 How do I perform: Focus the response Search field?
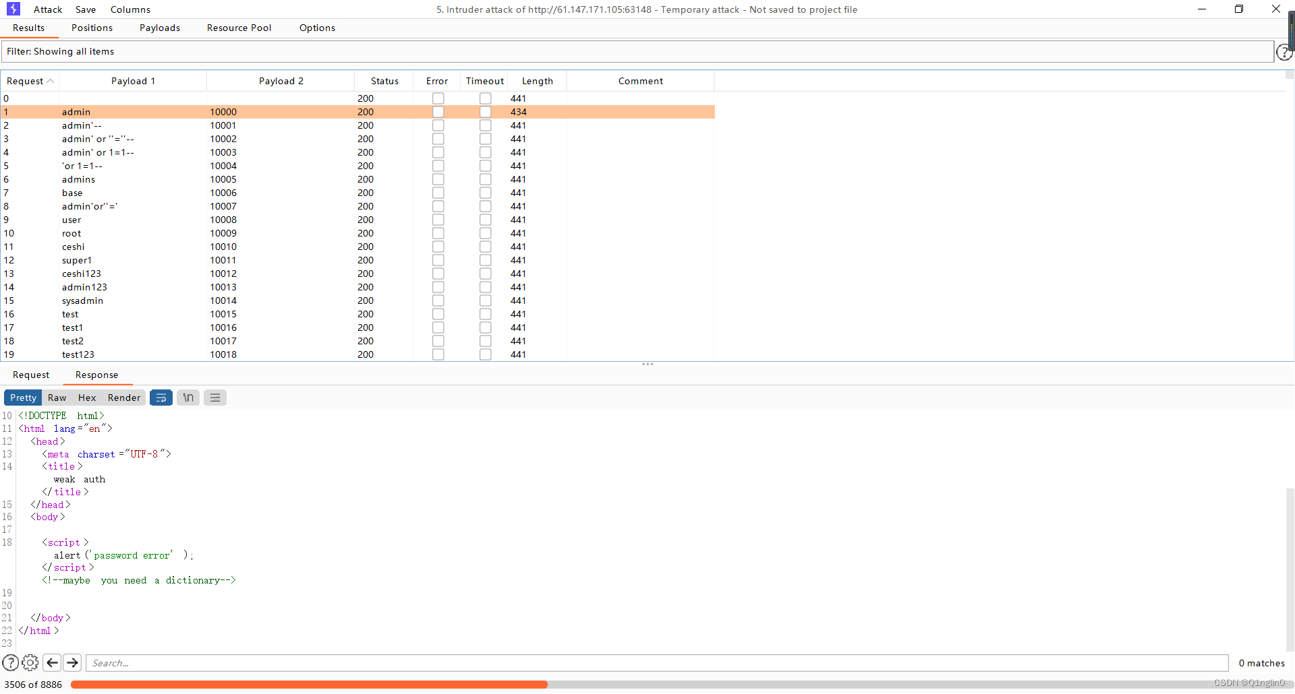pyautogui.click(x=657, y=663)
